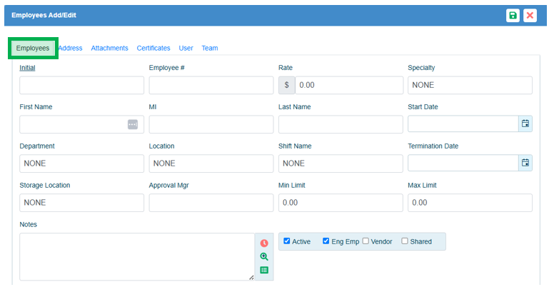This screenshot has height=297, width=549.
Task: Open the Certificates tab
Action: coord(153,49)
